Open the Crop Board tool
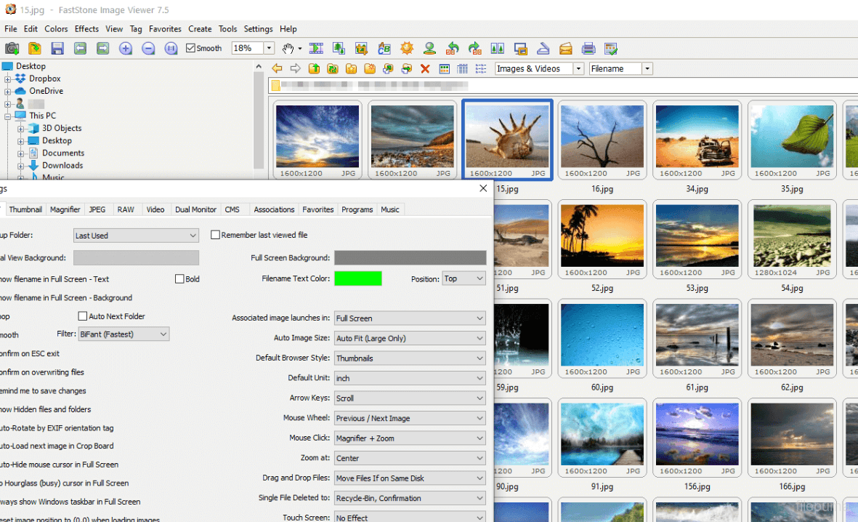 tap(362, 49)
